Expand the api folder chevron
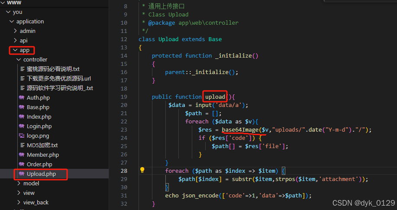Image resolution: width=397 pixels, height=210 pixels. 16,41
